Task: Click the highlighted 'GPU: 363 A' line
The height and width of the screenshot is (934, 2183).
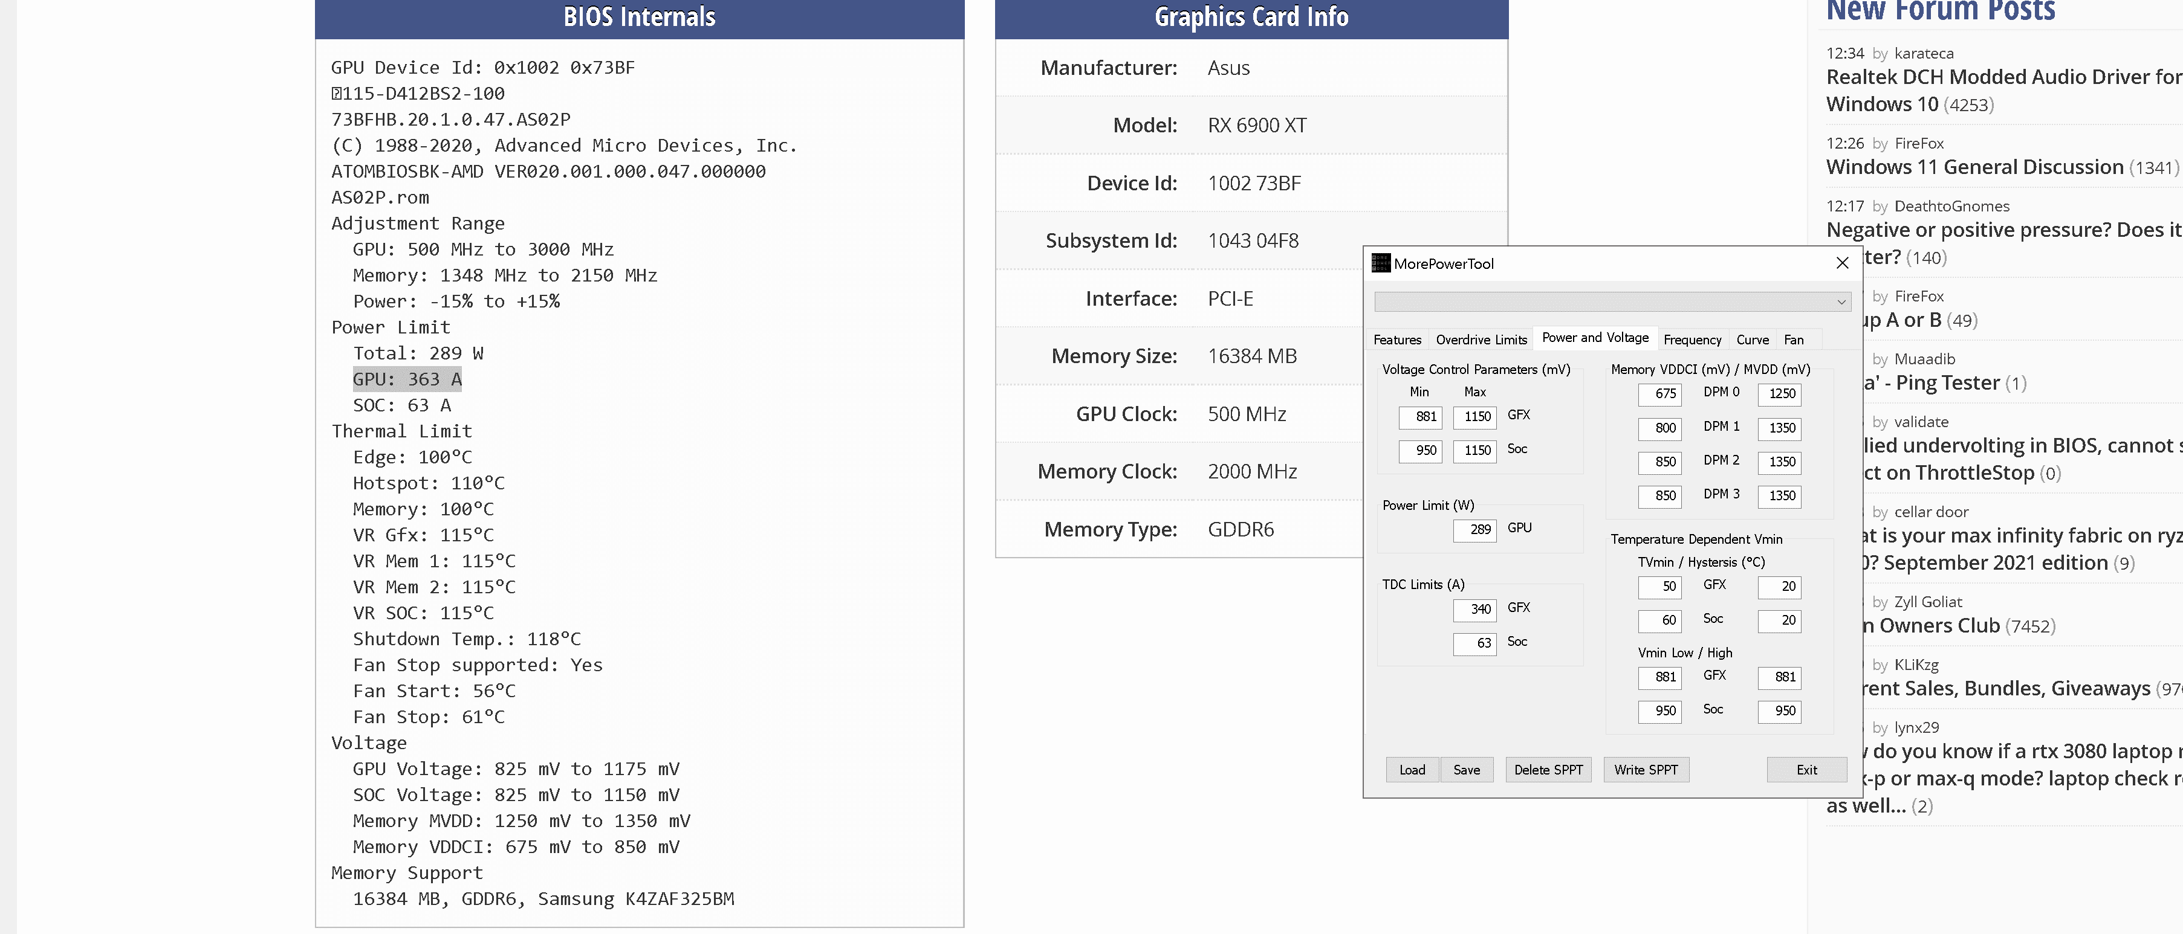Action: coord(407,379)
